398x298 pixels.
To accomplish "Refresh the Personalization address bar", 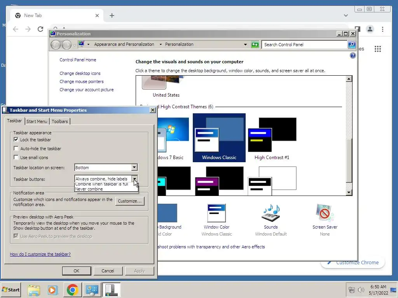I will 255,45.
